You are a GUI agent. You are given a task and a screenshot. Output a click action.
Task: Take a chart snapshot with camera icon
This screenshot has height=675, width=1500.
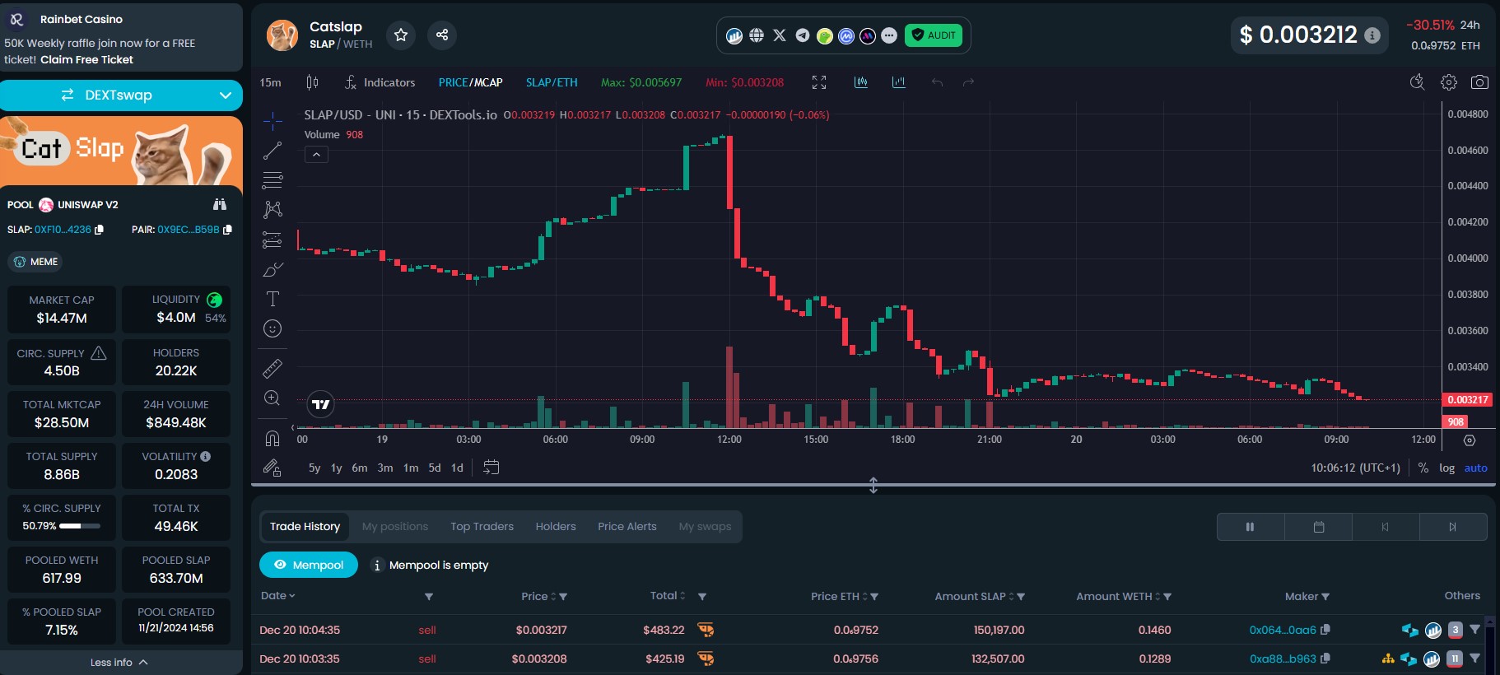click(1479, 82)
